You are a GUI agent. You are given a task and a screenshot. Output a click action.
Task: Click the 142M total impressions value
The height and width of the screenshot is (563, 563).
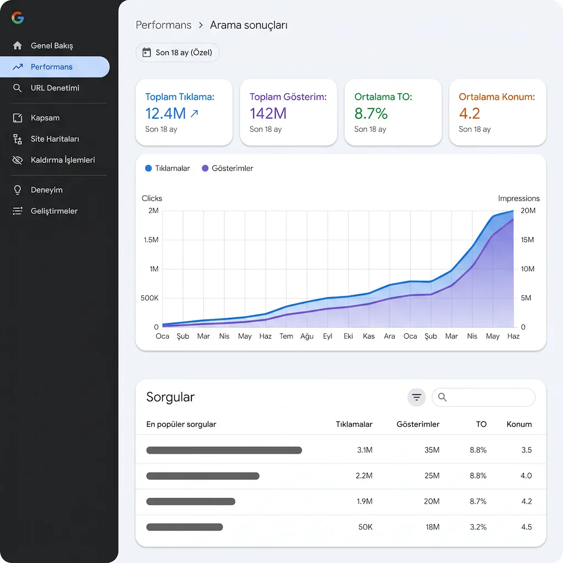(268, 113)
